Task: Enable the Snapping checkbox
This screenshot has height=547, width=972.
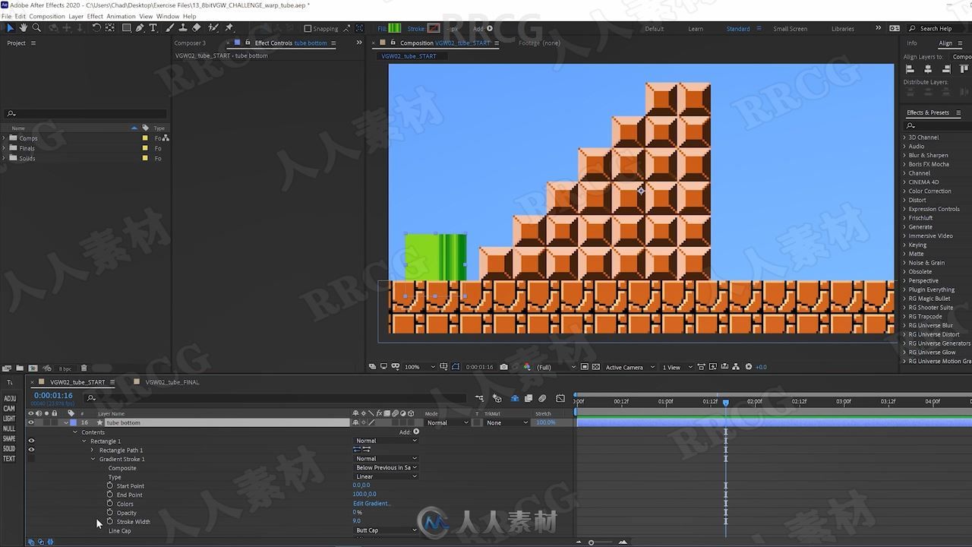Action: click(308, 29)
